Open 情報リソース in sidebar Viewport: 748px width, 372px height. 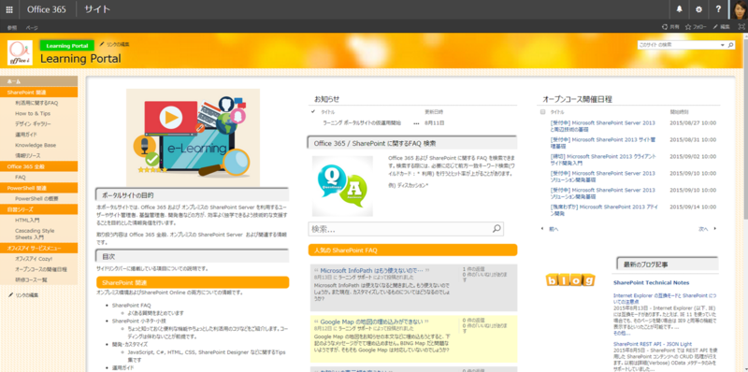pos(28,155)
